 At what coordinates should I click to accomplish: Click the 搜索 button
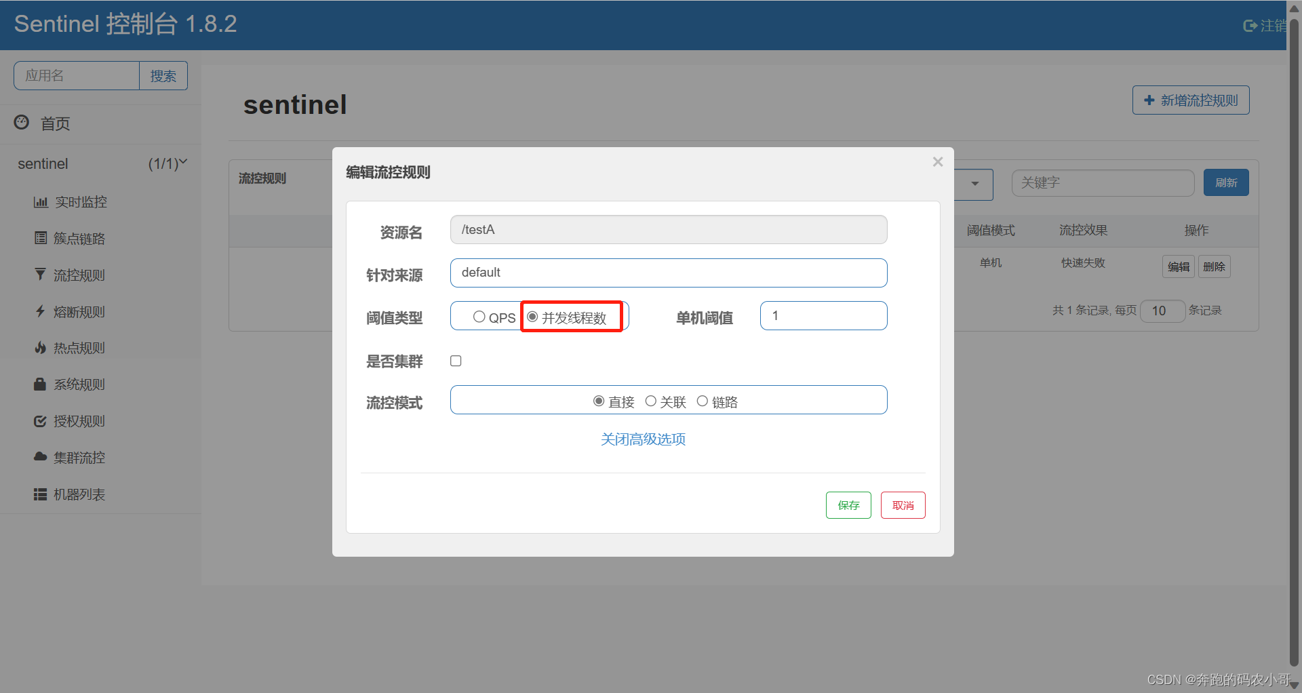point(163,76)
